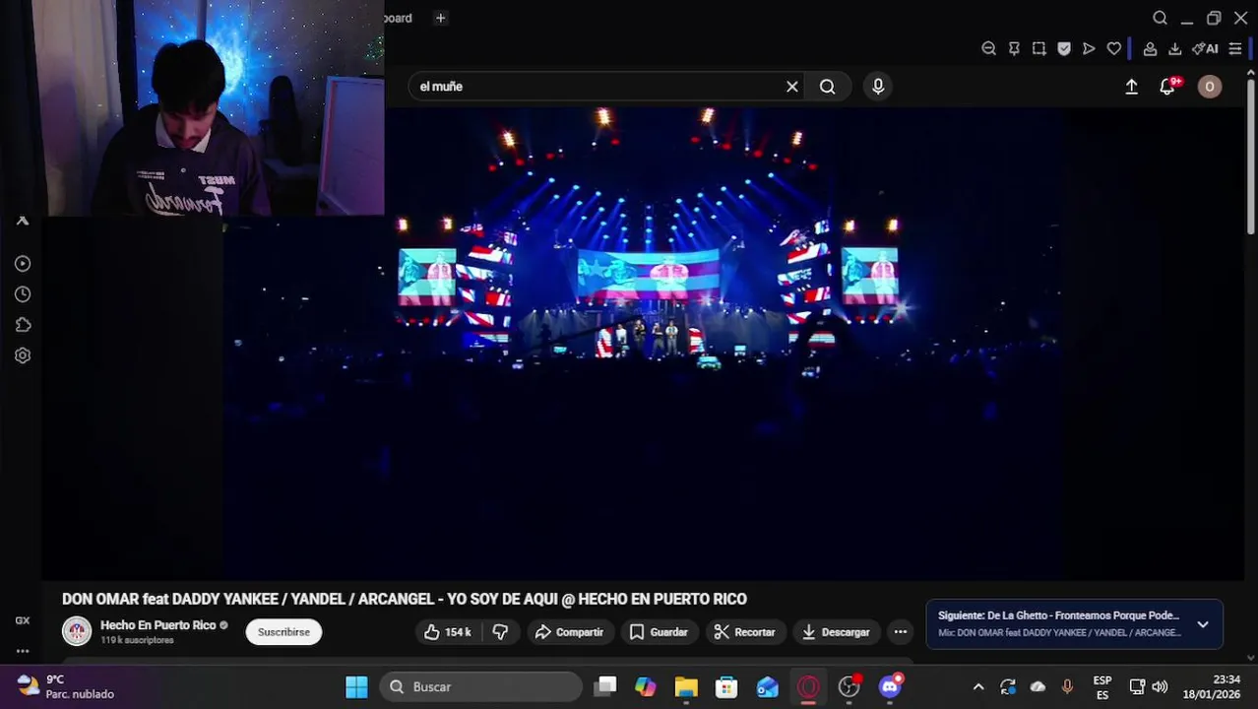Image resolution: width=1258 pixels, height=709 pixels.
Task: Toggle microphone tray icon
Action: (1067, 686)
